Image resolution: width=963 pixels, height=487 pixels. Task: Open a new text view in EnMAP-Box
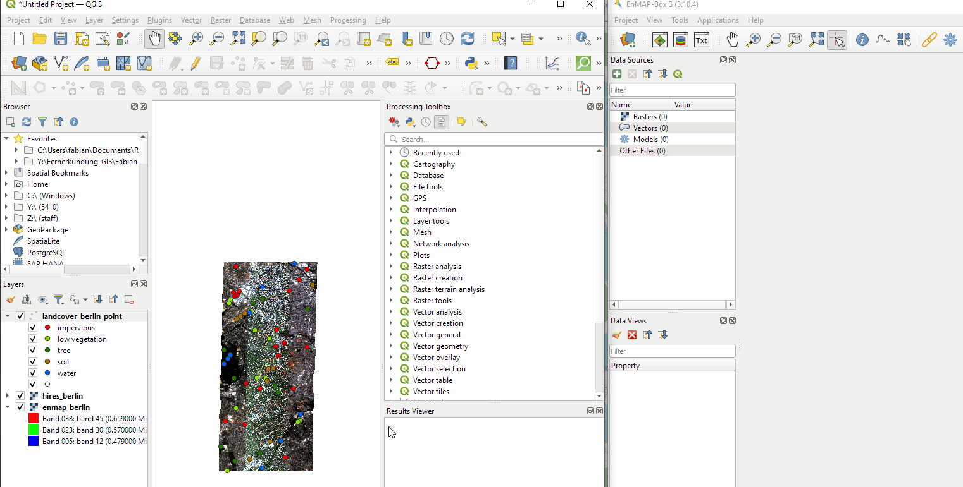(x=701, y=39)
